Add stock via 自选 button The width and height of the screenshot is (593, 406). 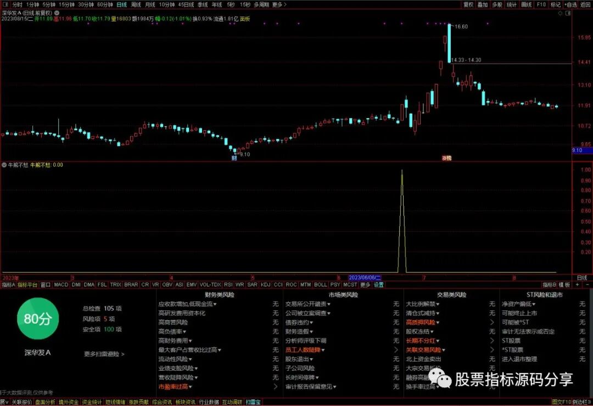tap(570, 4)
